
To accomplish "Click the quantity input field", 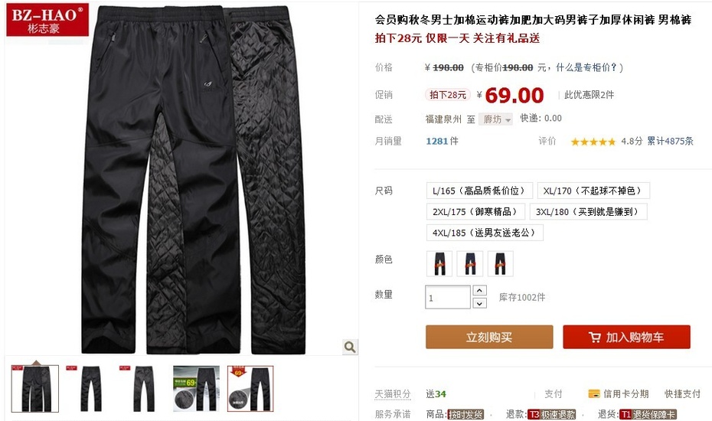I will click(x=448, y=297).
